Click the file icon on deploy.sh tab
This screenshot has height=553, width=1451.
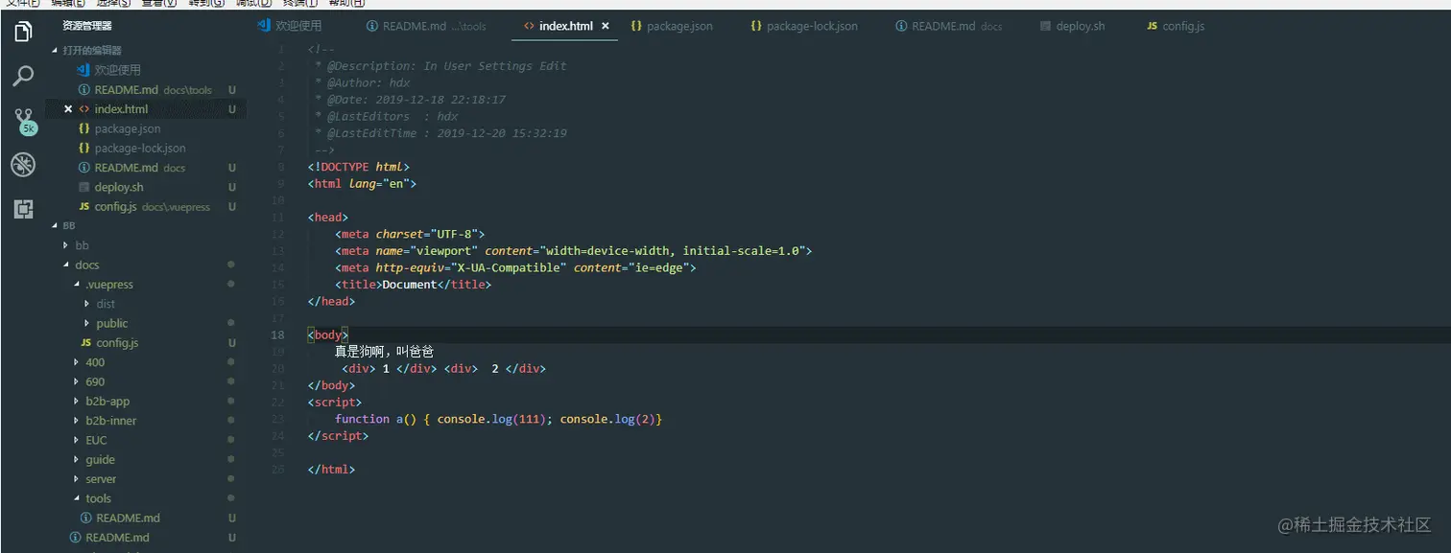pyautogui.click(x=1046, y=26)
